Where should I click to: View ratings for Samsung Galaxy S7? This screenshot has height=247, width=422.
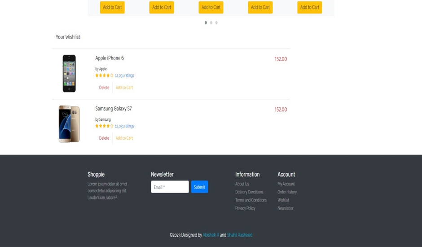[x=125, y=126]
